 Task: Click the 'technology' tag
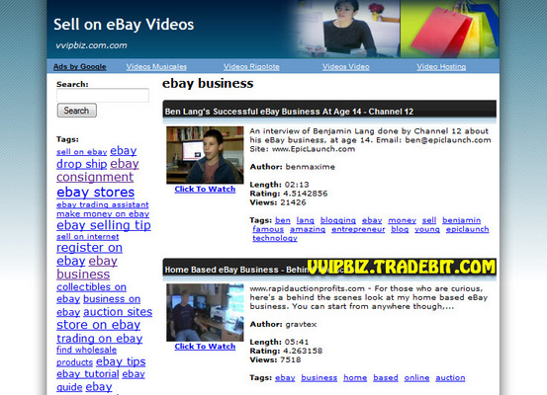click(275, 238)
